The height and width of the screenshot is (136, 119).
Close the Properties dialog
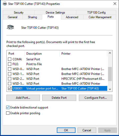click(x=115, y=4)
